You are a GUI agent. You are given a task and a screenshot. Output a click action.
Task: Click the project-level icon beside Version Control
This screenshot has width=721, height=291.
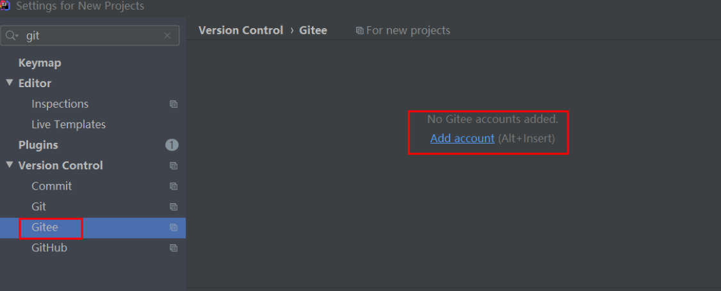174,166
